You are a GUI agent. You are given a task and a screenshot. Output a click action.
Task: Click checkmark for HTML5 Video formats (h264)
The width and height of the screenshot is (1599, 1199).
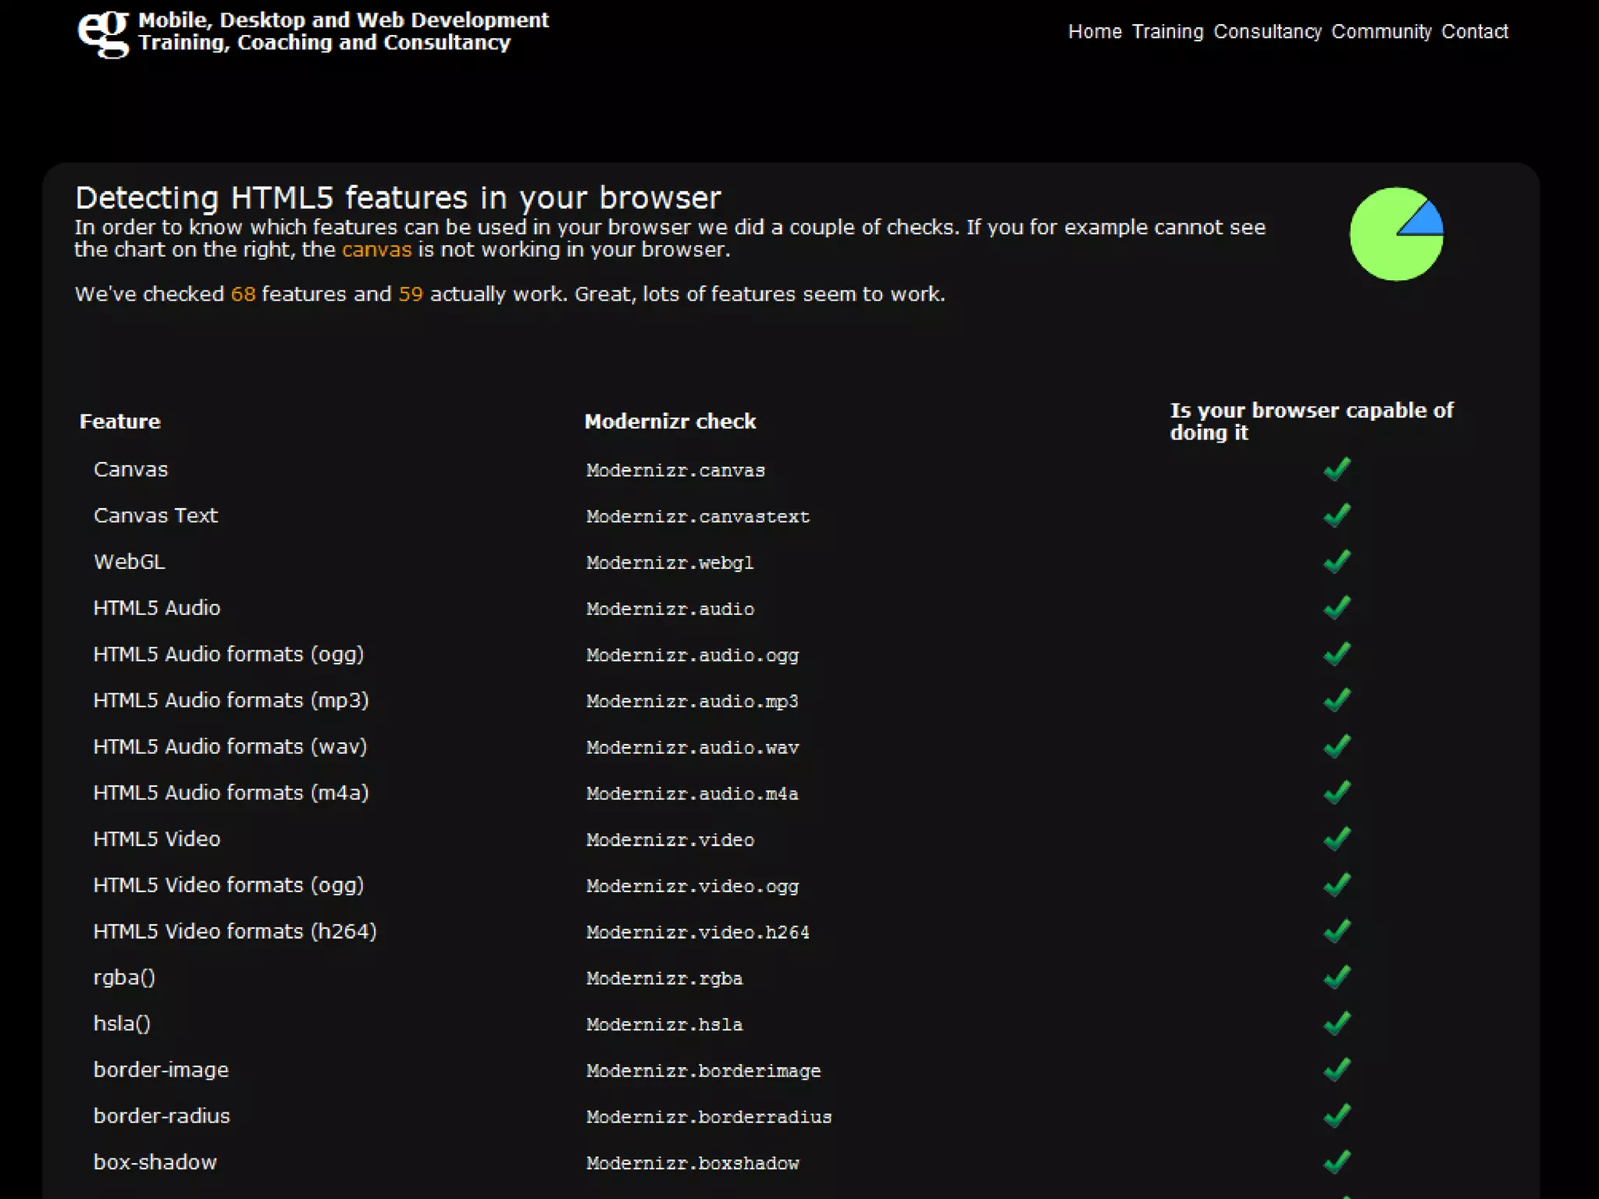[1337, 931]
